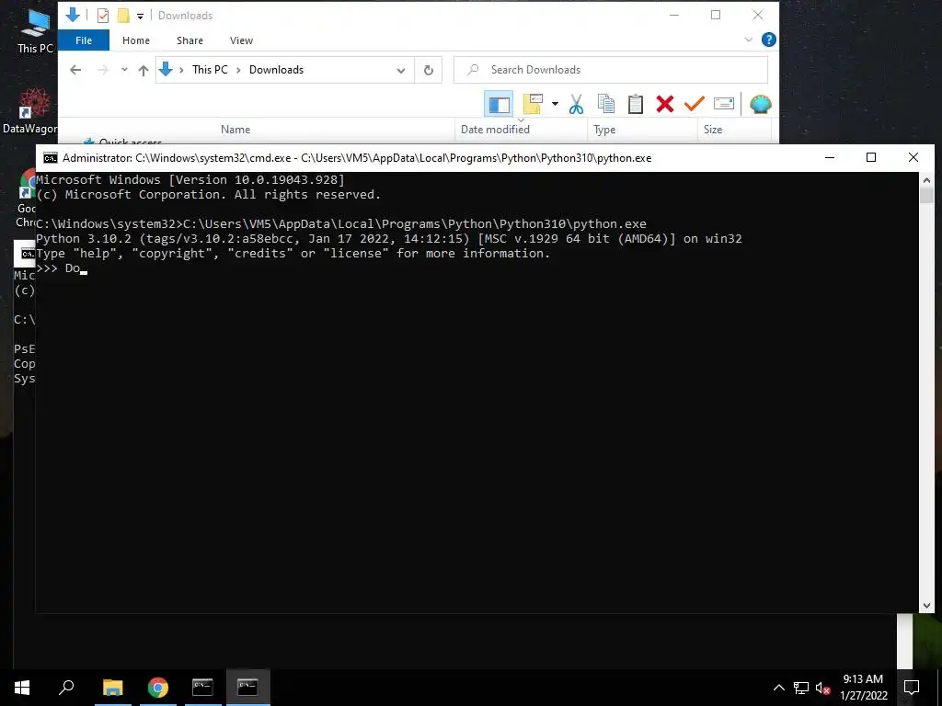Click the Copy toolbar icon

pyautogui.click(x=605, y=104)
